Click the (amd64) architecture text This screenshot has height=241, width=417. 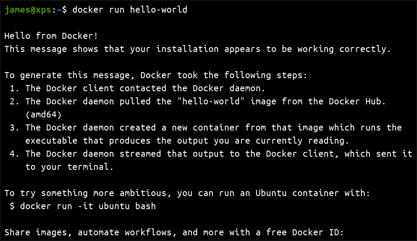[44, 114]
